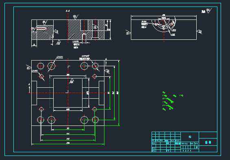Screen dimensions: 230x160
Task: Select the green 66 horizontal dimension text
Action: [x=68, y=134]
